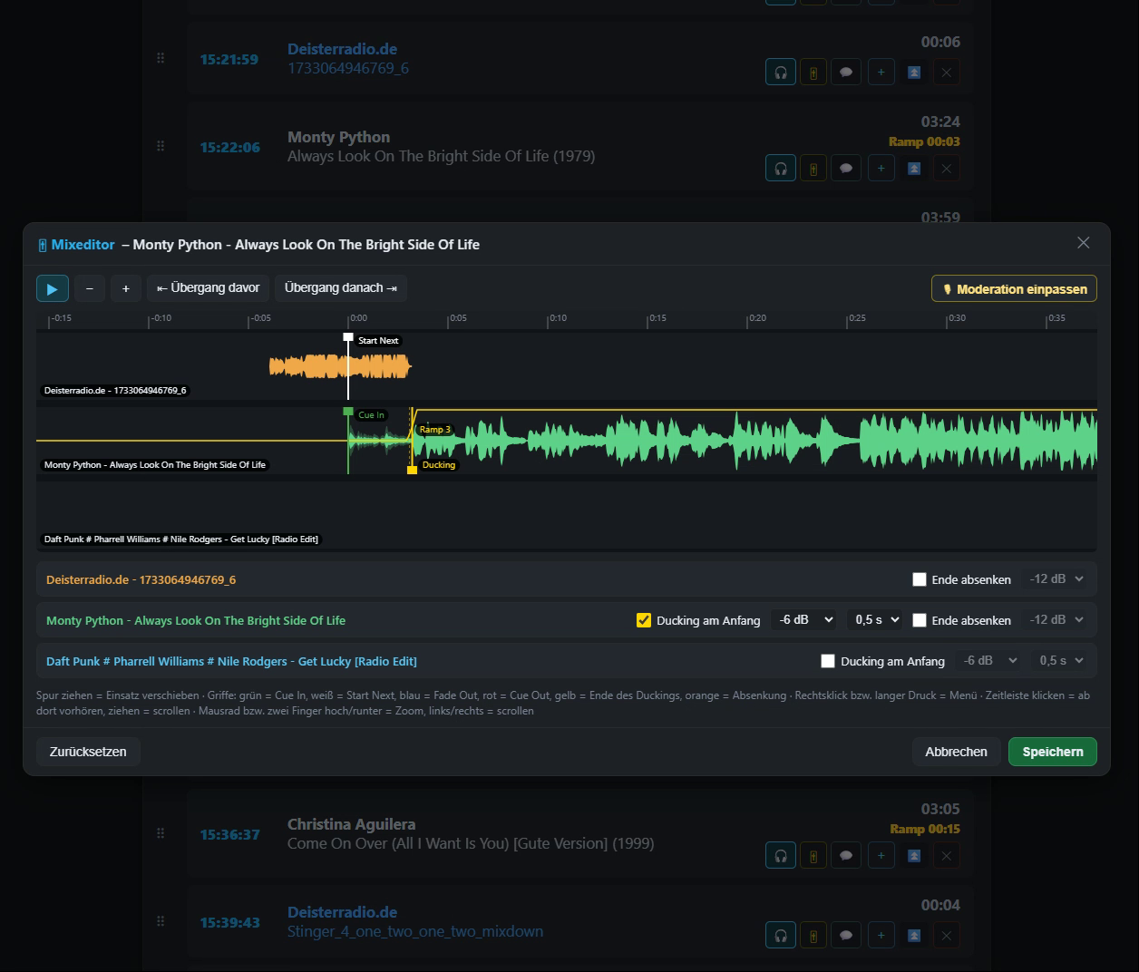Image resolution: width=1139 pixels, height=972 pixels.
Task: Remove 15:21:59 row with X icon
Action: point(947,73)
